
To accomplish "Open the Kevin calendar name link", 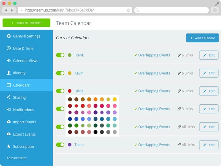I will (x=79, y=73).
